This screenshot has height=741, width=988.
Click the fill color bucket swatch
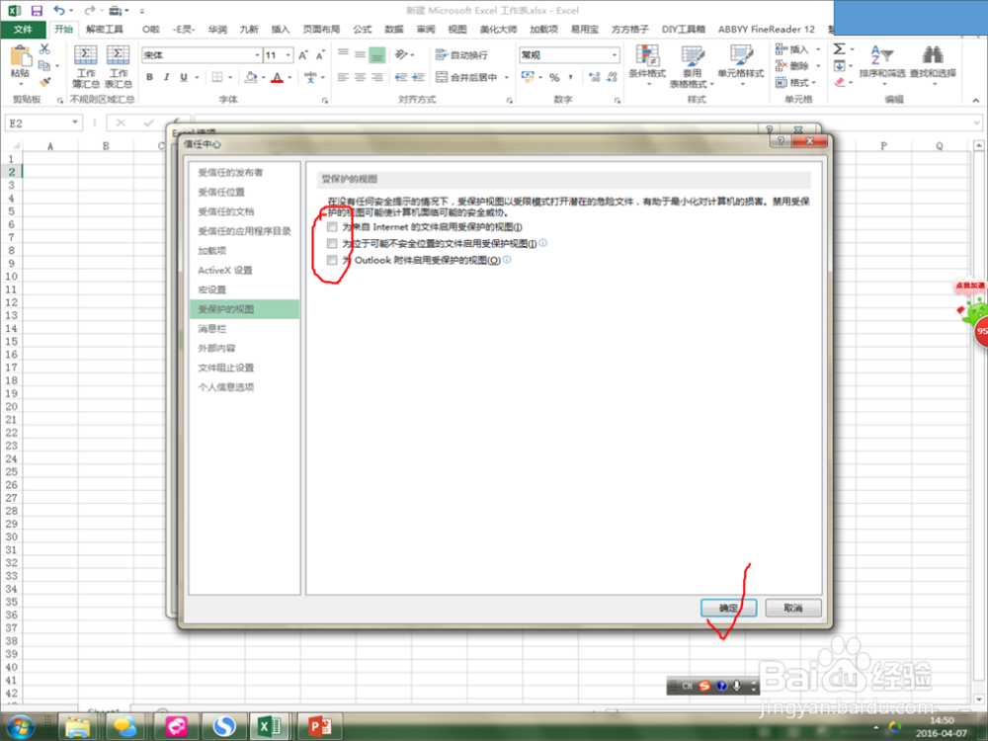tap(251, 77)
